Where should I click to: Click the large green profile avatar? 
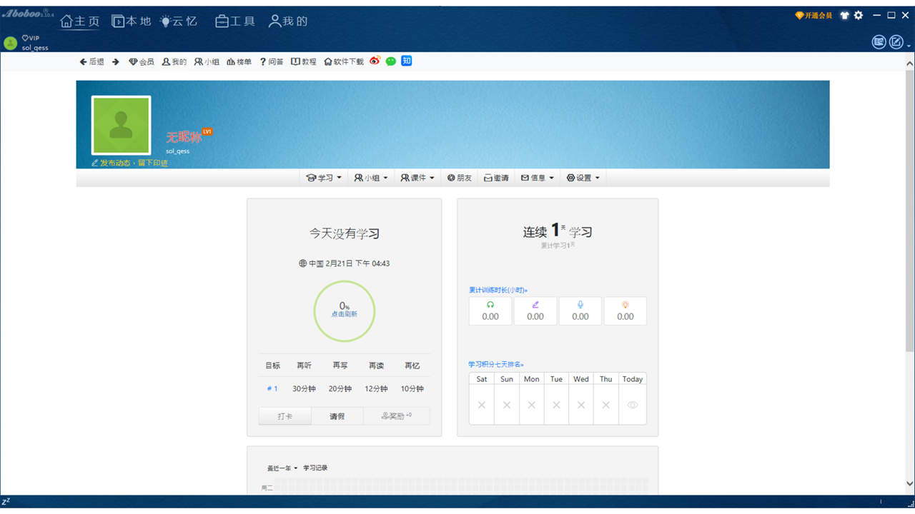[121, 126]
